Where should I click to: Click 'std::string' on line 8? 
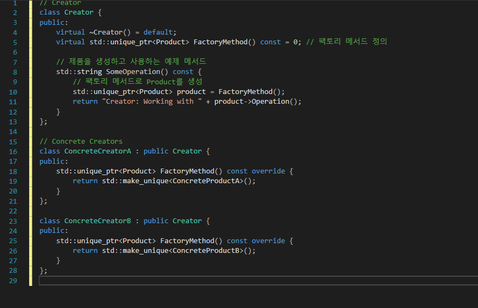(79, 72)
